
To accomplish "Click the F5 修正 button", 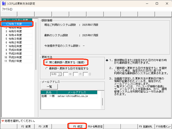I will pyautogui.click(x=78, y=126).
